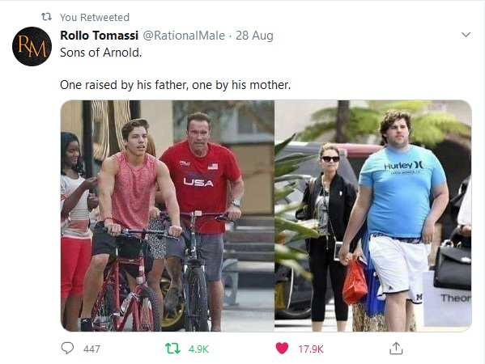Open the right photo with blue-shirted man
The height and width of the screenshot is (364, 485).
(x=373, y=216)
